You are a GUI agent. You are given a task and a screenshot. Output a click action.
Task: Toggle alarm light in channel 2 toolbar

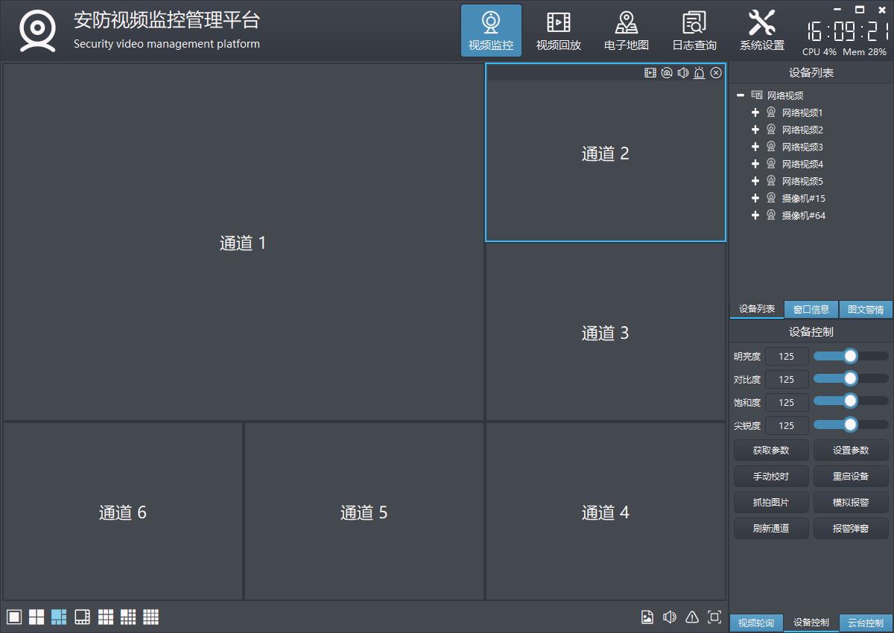(x=700, y=73)
